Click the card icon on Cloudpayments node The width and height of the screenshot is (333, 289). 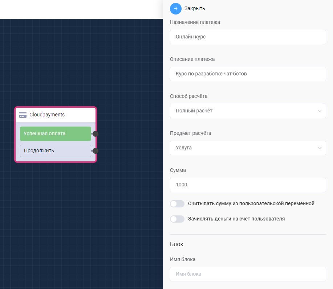click(x=23, y=115)
